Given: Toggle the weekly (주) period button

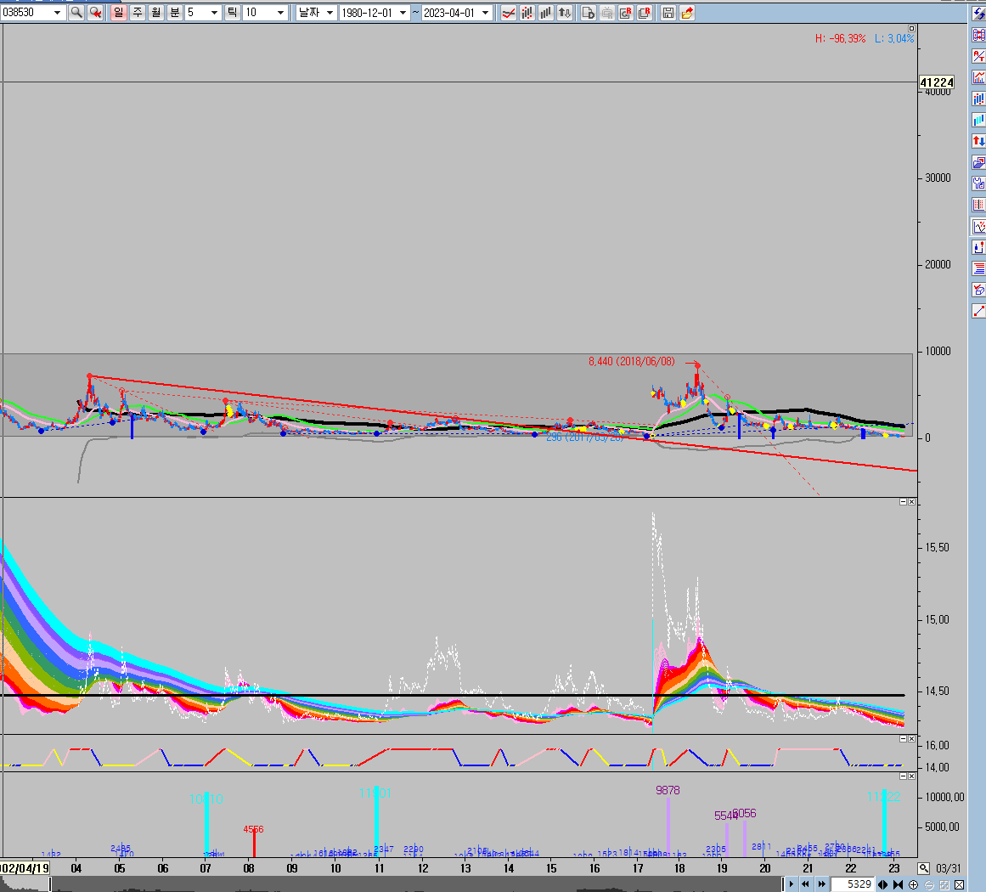Looking at the screenshot, I should point(137,13).
